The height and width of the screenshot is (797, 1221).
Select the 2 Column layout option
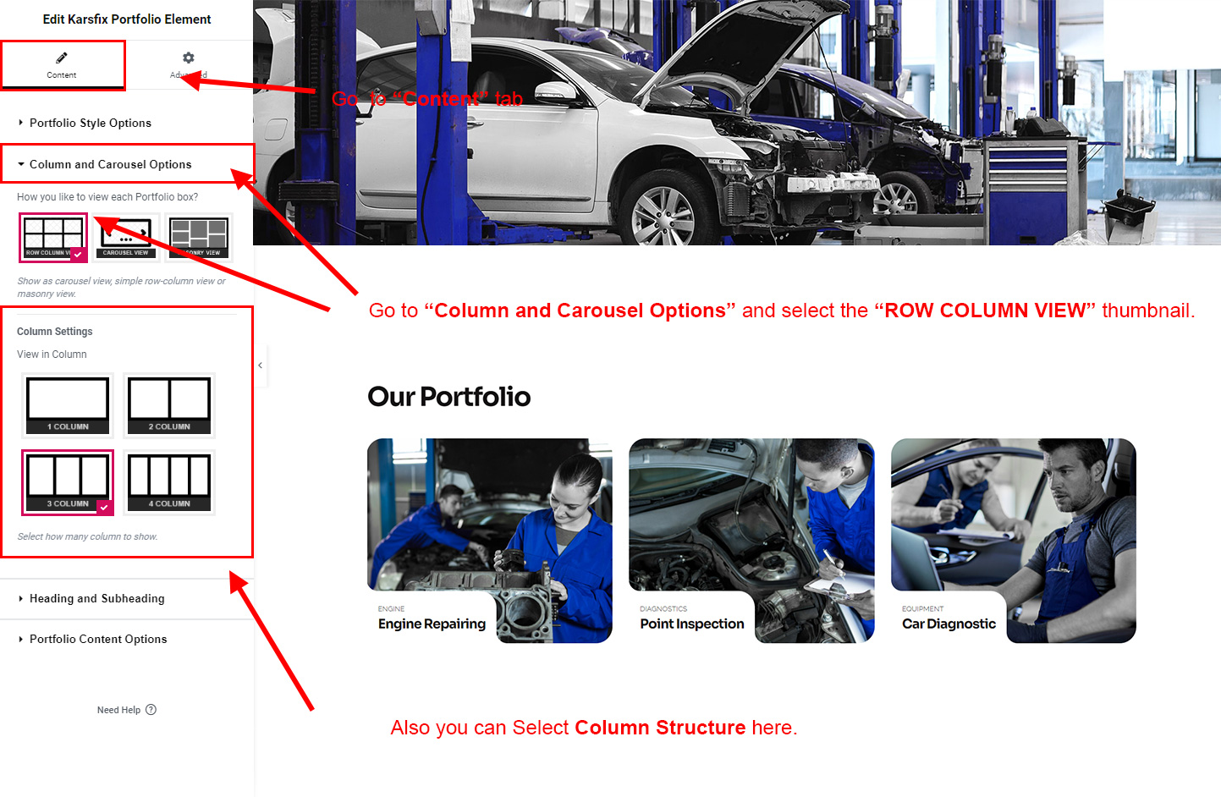169,405
